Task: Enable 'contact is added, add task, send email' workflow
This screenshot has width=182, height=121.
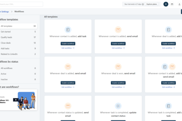Action: (168, 83)
